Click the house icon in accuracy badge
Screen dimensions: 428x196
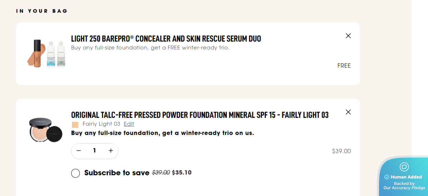pos(404,166)
